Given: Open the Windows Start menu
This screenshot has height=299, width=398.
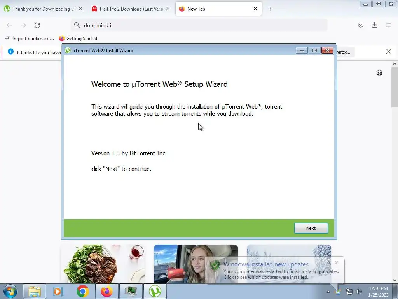Looking at the screenshot, I should point(10,291).
